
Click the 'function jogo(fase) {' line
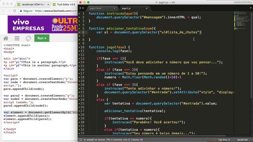pyautogui.click(x=109, y=47)
